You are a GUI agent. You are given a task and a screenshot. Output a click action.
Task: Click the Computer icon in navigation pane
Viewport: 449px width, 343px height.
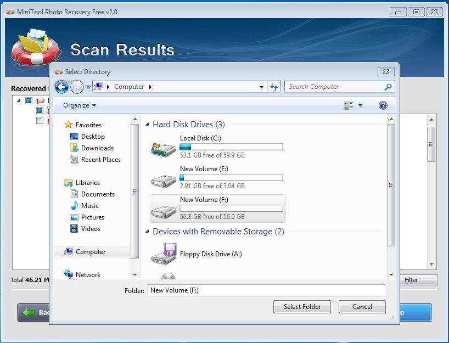tap(69, 252)
